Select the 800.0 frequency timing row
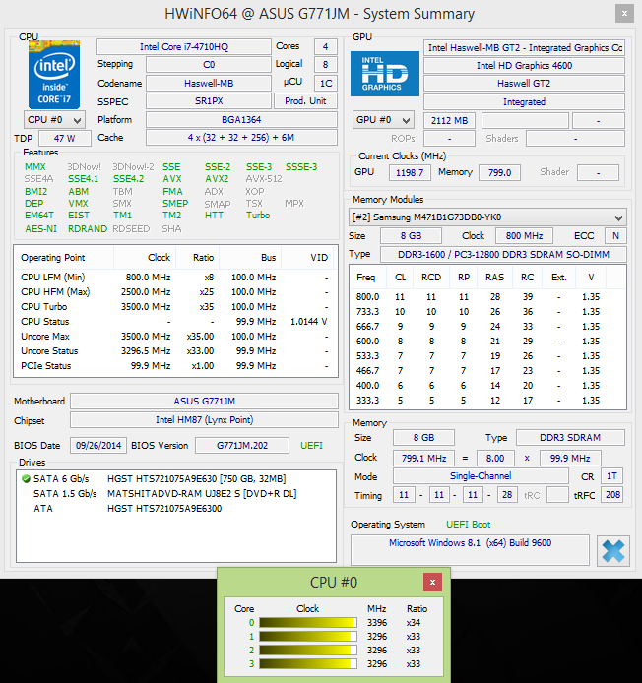642x683 pixels. click(487, 297)
